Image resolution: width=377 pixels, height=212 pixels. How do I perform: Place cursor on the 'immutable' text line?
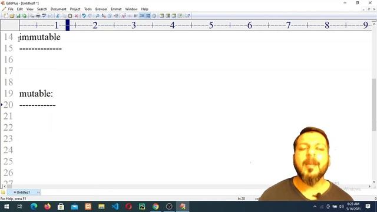40,37
